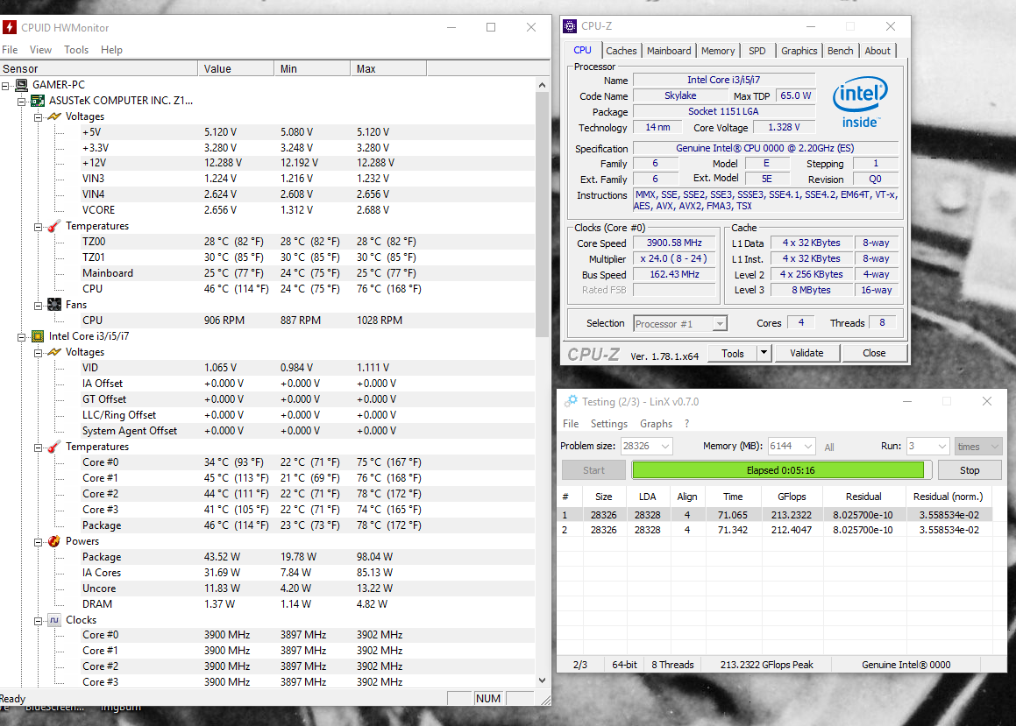Image resolution: width=1016 pixels, height=726 pixels.
Task: Collapse the GAMER-PC tree node
Action: pos(5,86)
